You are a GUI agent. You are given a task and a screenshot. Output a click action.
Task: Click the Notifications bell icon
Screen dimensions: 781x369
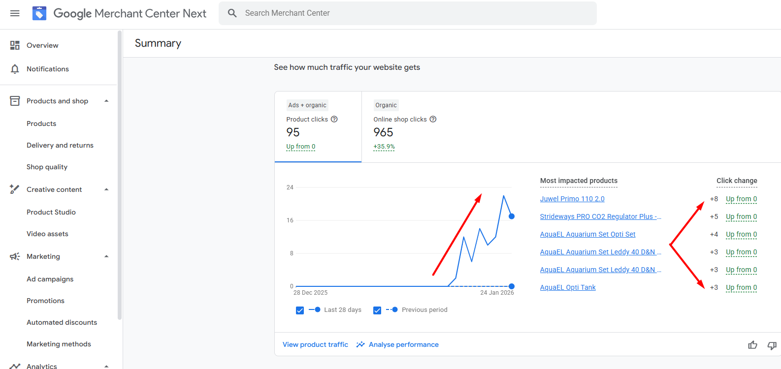15,69
